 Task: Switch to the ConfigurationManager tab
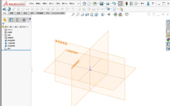18,20
